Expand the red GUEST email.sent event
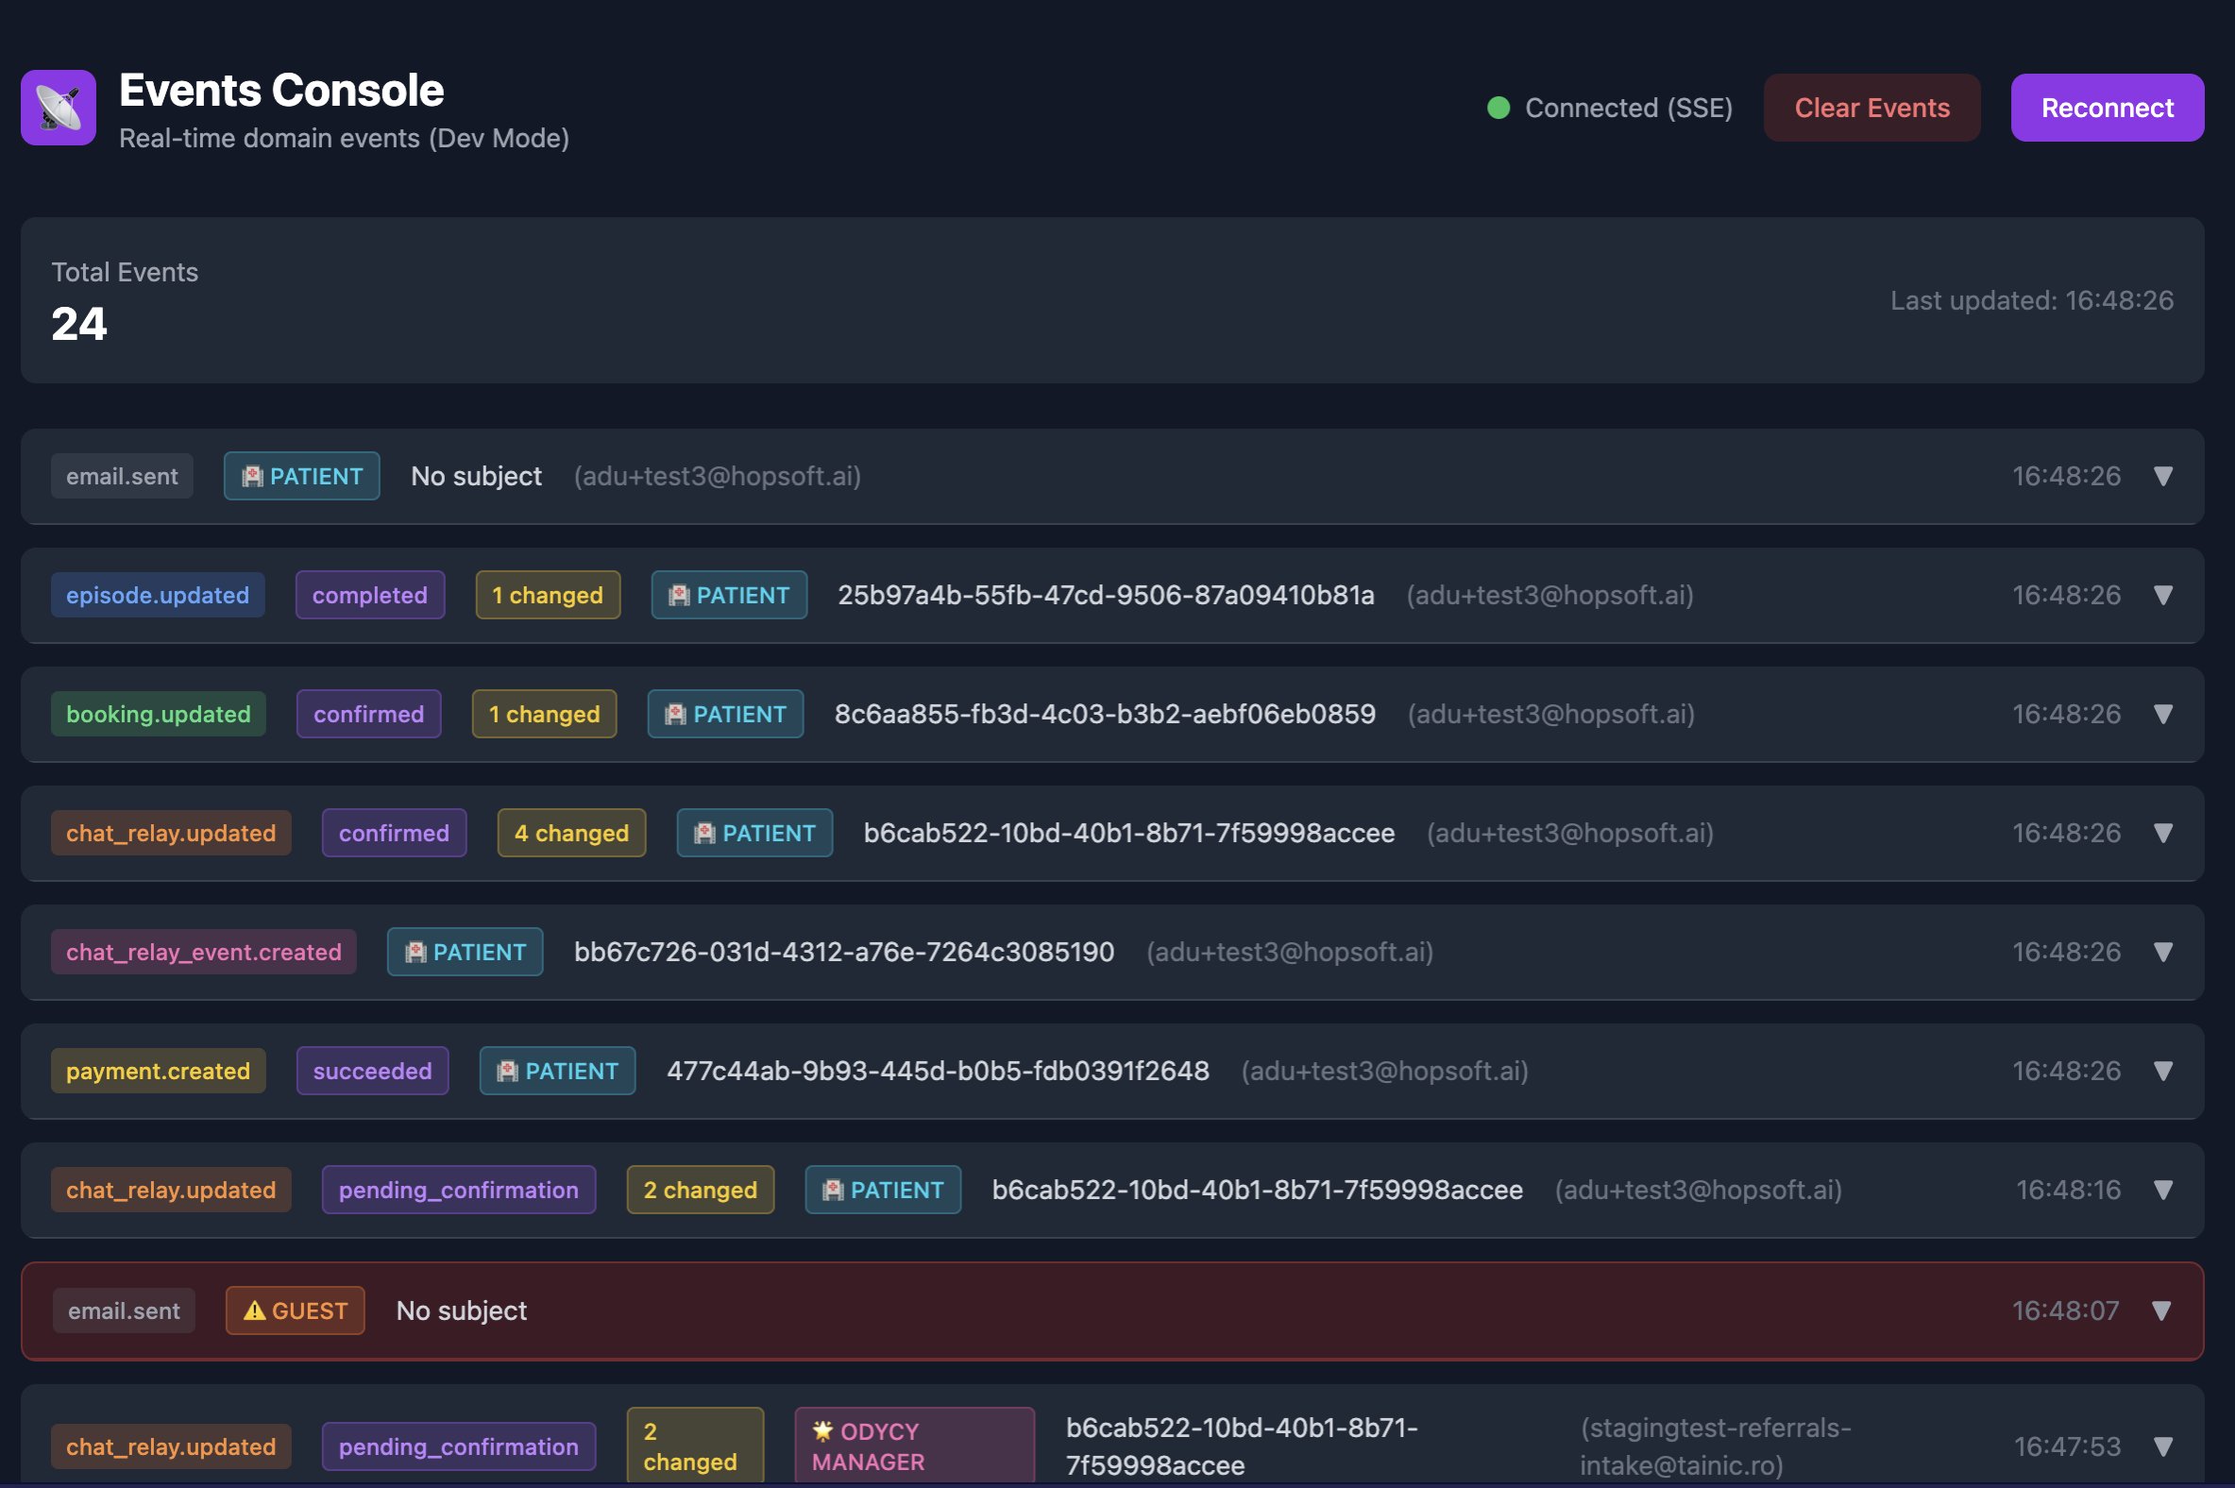The width and height of the screenshot is (2235, 1488). (2165, 1310)
